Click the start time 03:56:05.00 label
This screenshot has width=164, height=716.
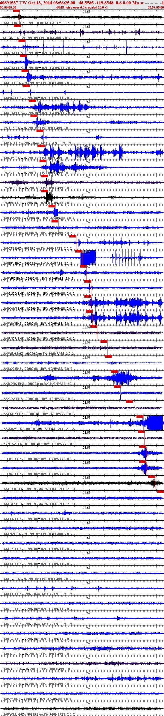pyautogui.click(x=8, y=8)
